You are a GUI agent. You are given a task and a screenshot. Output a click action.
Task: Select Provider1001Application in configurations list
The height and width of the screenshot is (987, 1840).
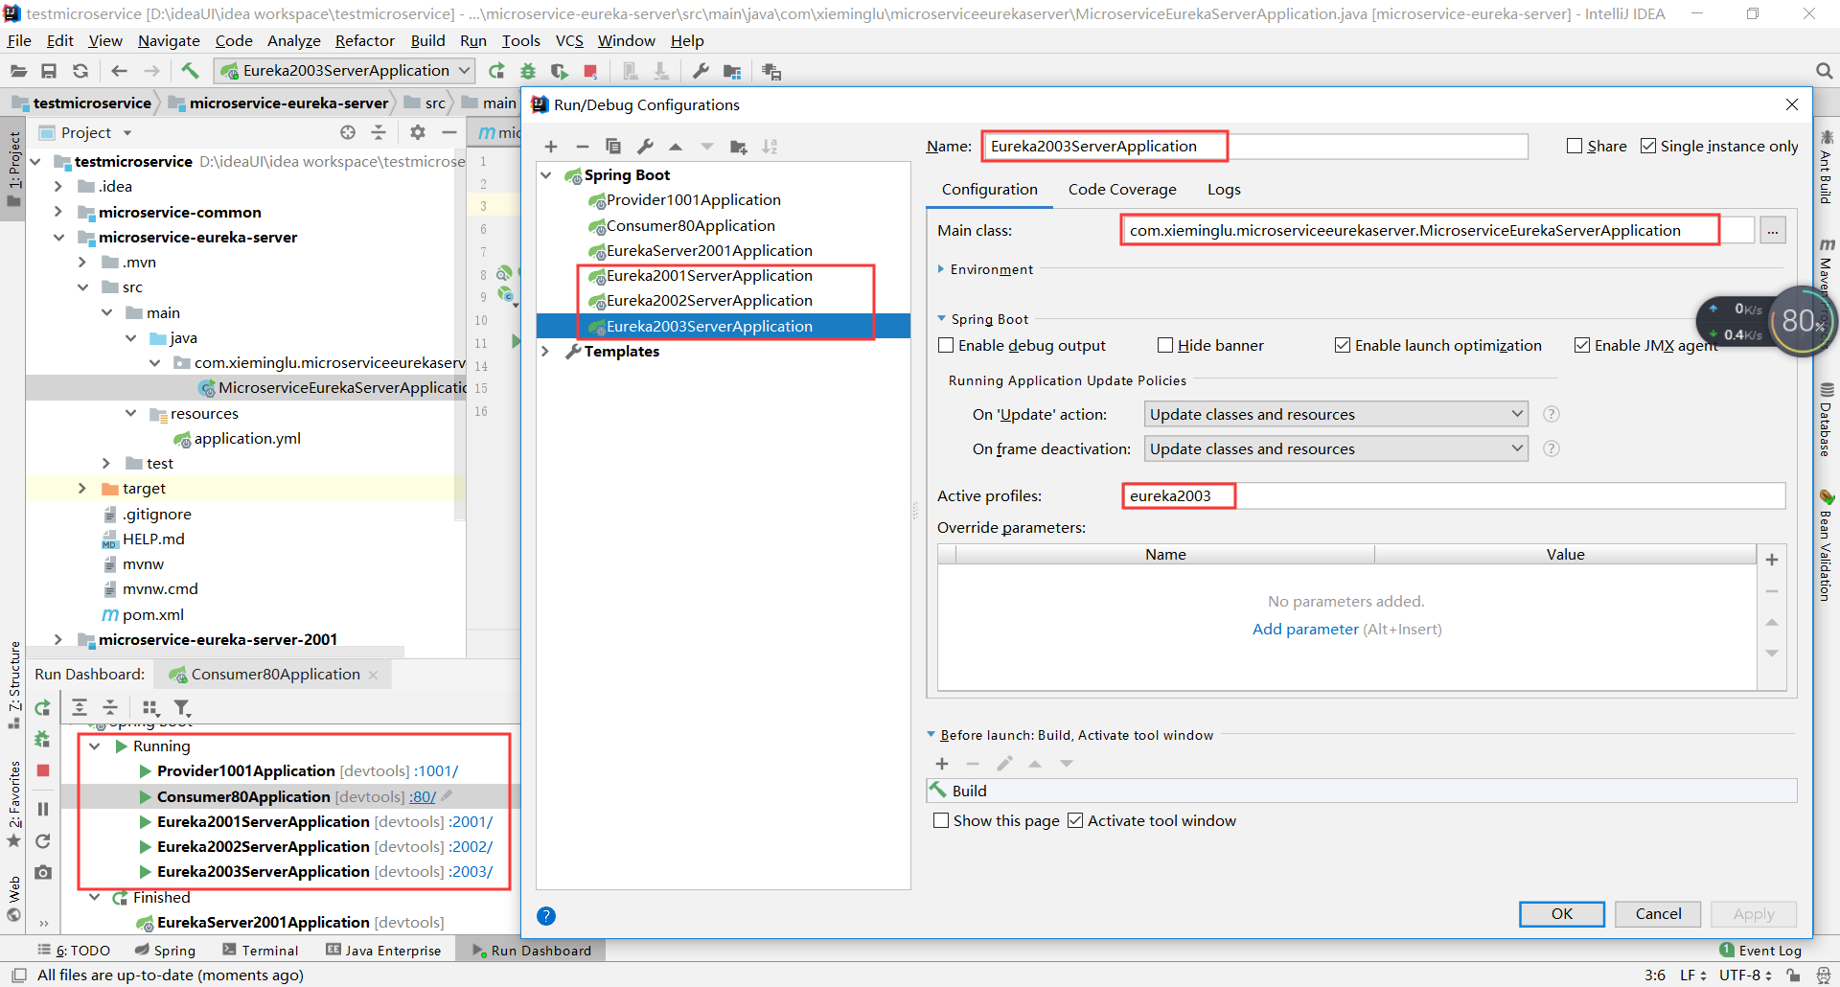[694, 200]
